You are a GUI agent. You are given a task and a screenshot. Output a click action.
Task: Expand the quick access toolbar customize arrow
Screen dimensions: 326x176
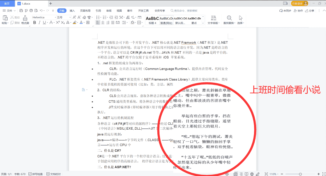[53, 10]
